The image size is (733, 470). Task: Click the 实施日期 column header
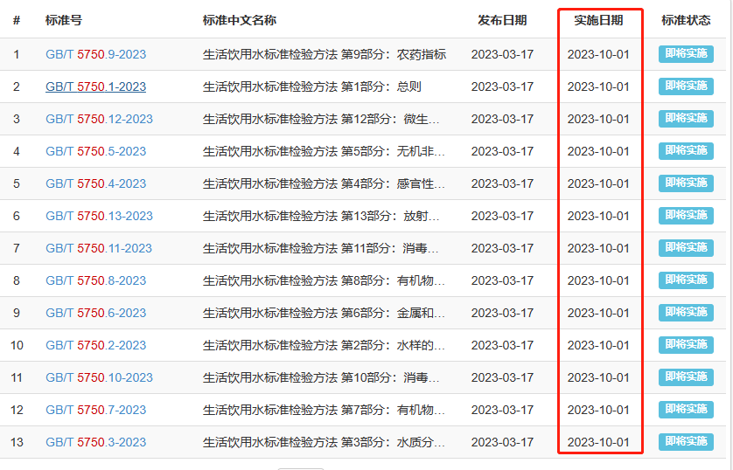598,21
